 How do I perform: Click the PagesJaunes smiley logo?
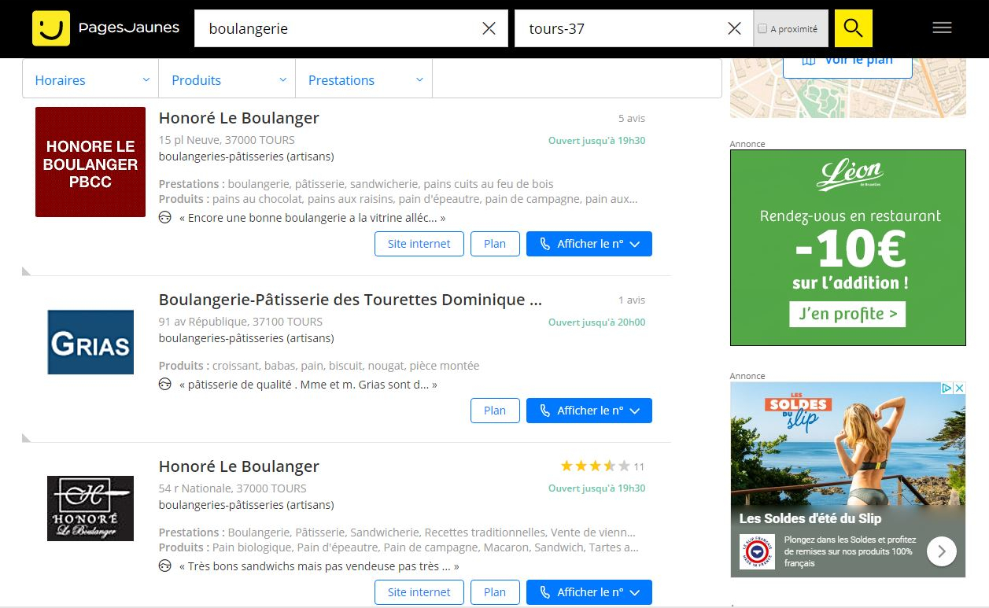coord(51,28)
